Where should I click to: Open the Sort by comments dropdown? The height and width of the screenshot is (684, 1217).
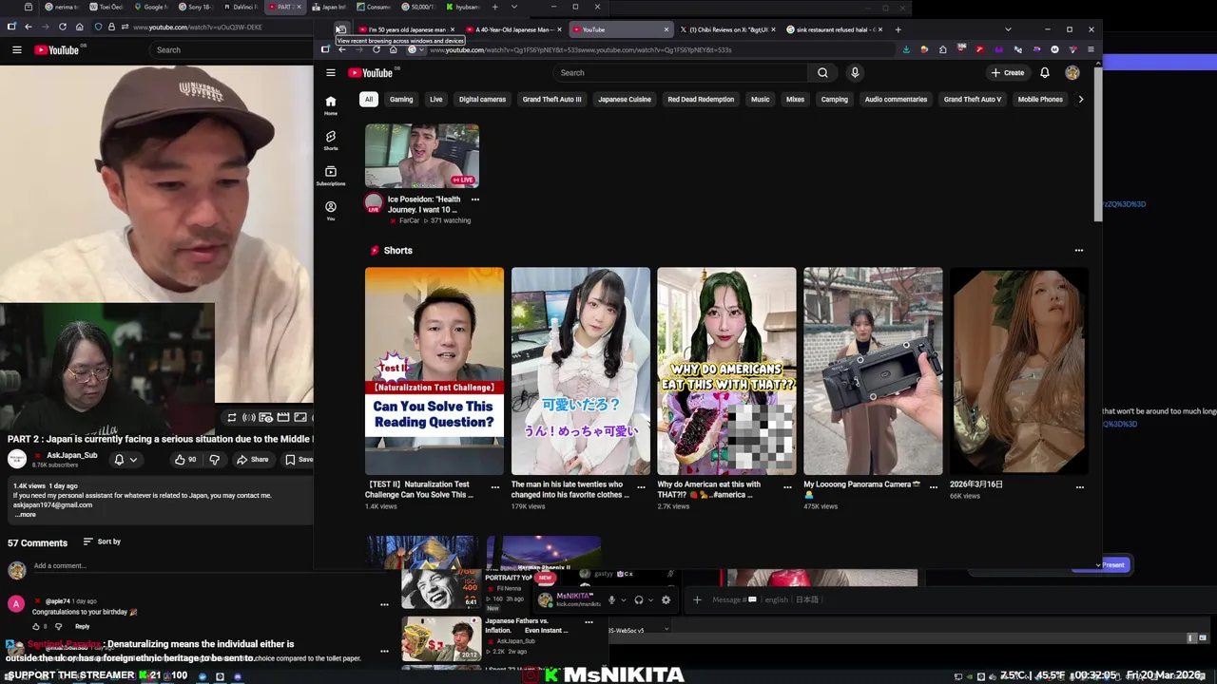[102, 541]
